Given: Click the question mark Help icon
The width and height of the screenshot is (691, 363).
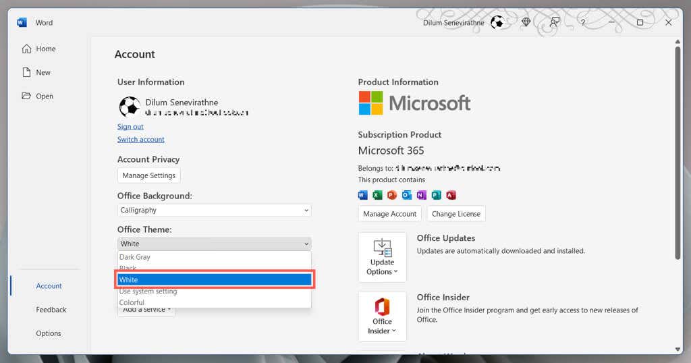Looking at the screenshot, I should (583, 22).
